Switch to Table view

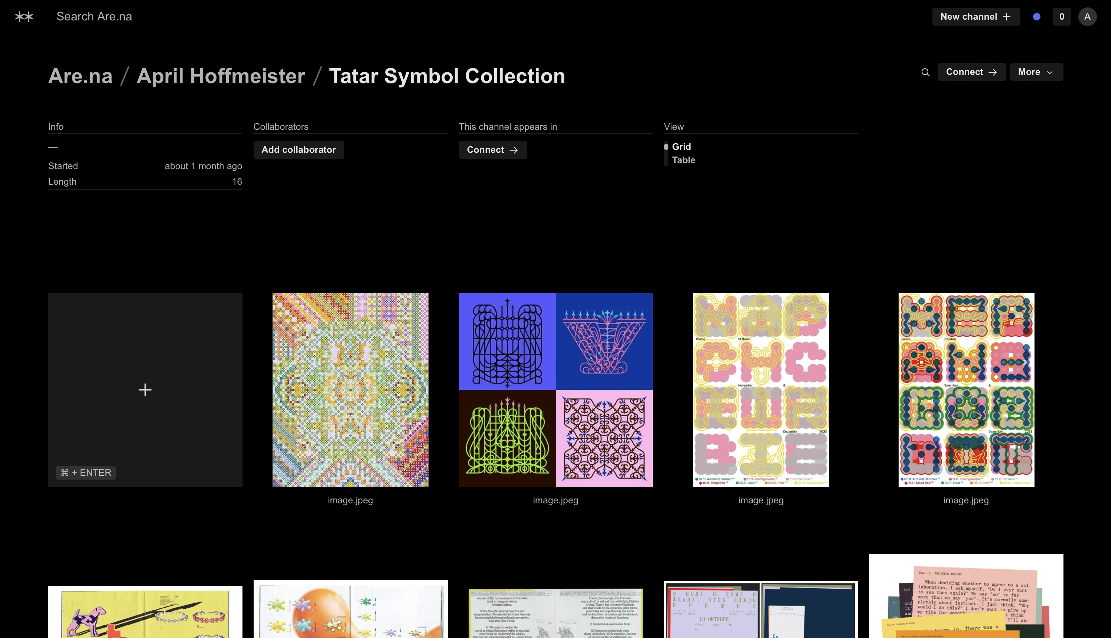[683, 160]
